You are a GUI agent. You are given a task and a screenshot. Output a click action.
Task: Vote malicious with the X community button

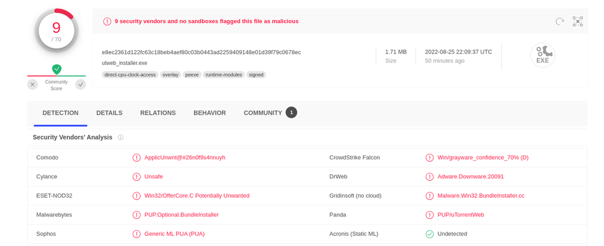point(32,85)
